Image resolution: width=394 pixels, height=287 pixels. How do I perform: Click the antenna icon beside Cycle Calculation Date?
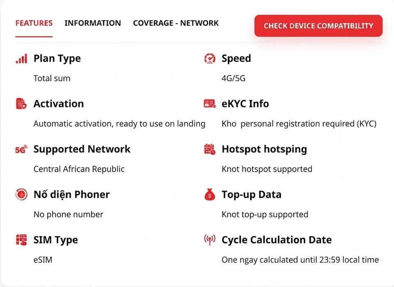click(x=210, y=240)
